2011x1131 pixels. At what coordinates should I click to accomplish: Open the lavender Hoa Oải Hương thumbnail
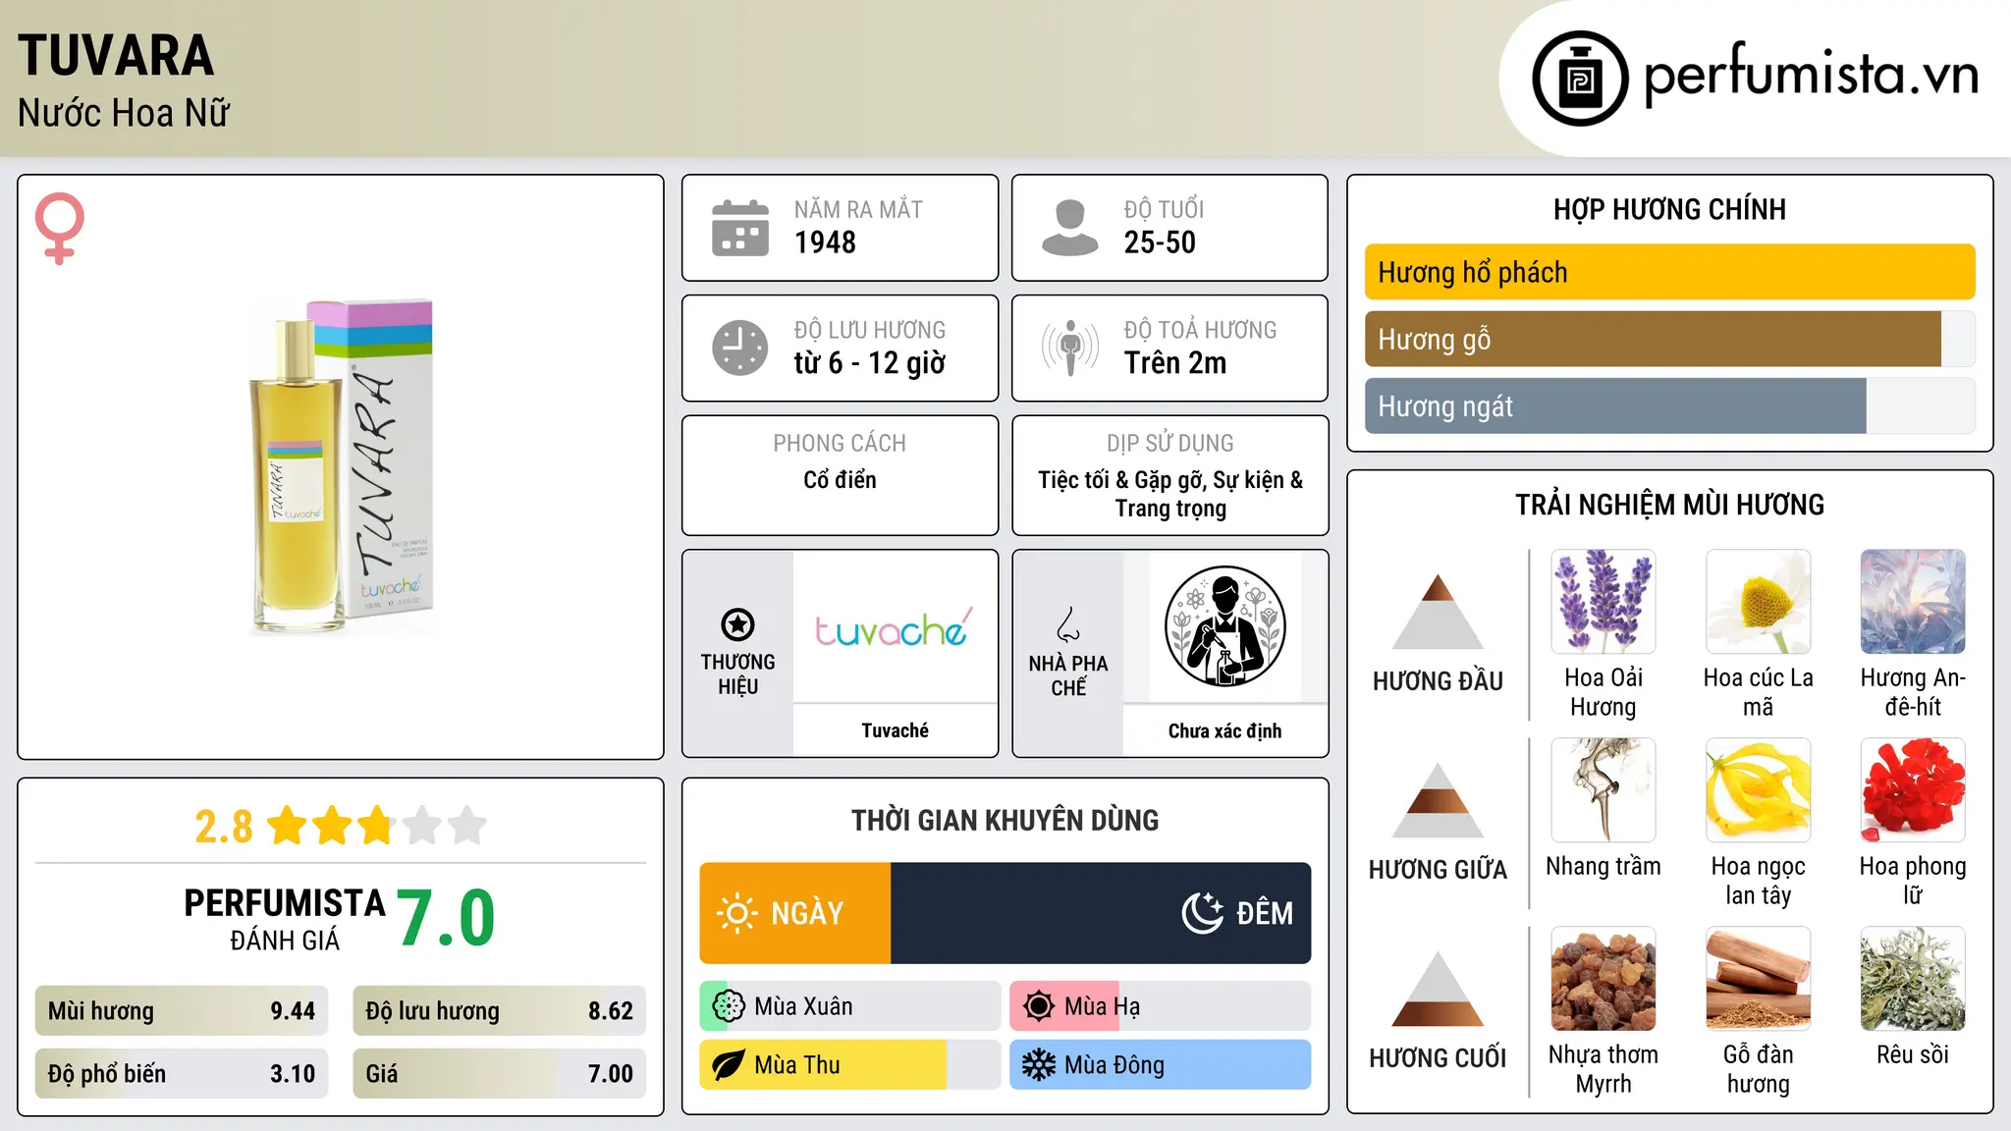pyautogui.click(x=1603, y=602)
